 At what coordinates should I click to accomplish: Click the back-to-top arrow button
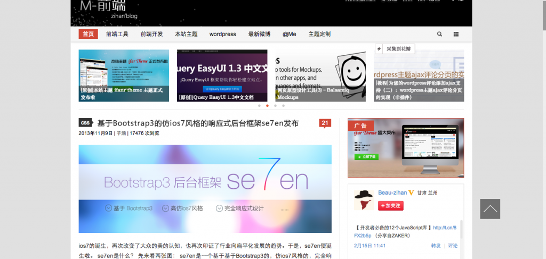tap(490, 208)
